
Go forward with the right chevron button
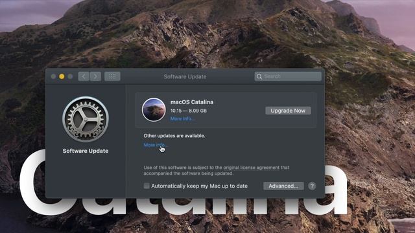[x=95, y=76]
